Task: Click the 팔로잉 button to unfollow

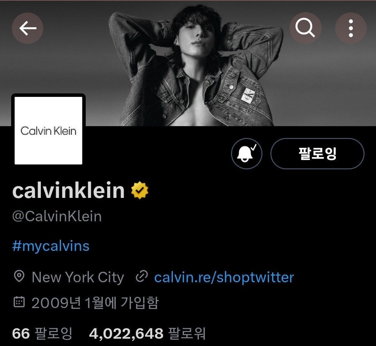Action: 317,153
